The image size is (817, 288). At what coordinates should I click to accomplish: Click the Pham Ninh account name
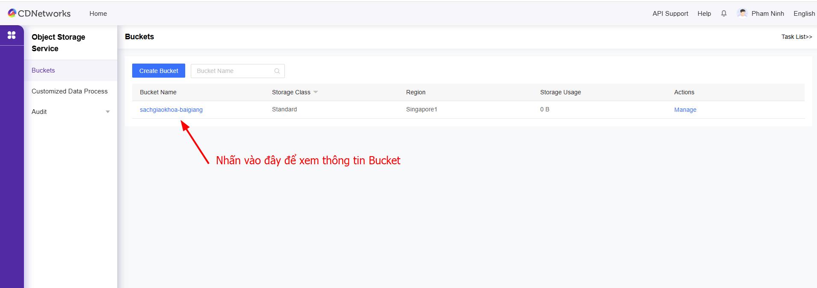[x=767, y=13]
